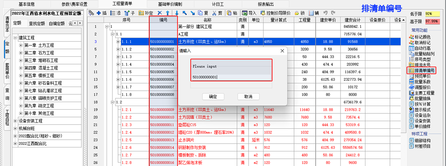
Task: Click the 编号 column header
Action: coord(163,20)
